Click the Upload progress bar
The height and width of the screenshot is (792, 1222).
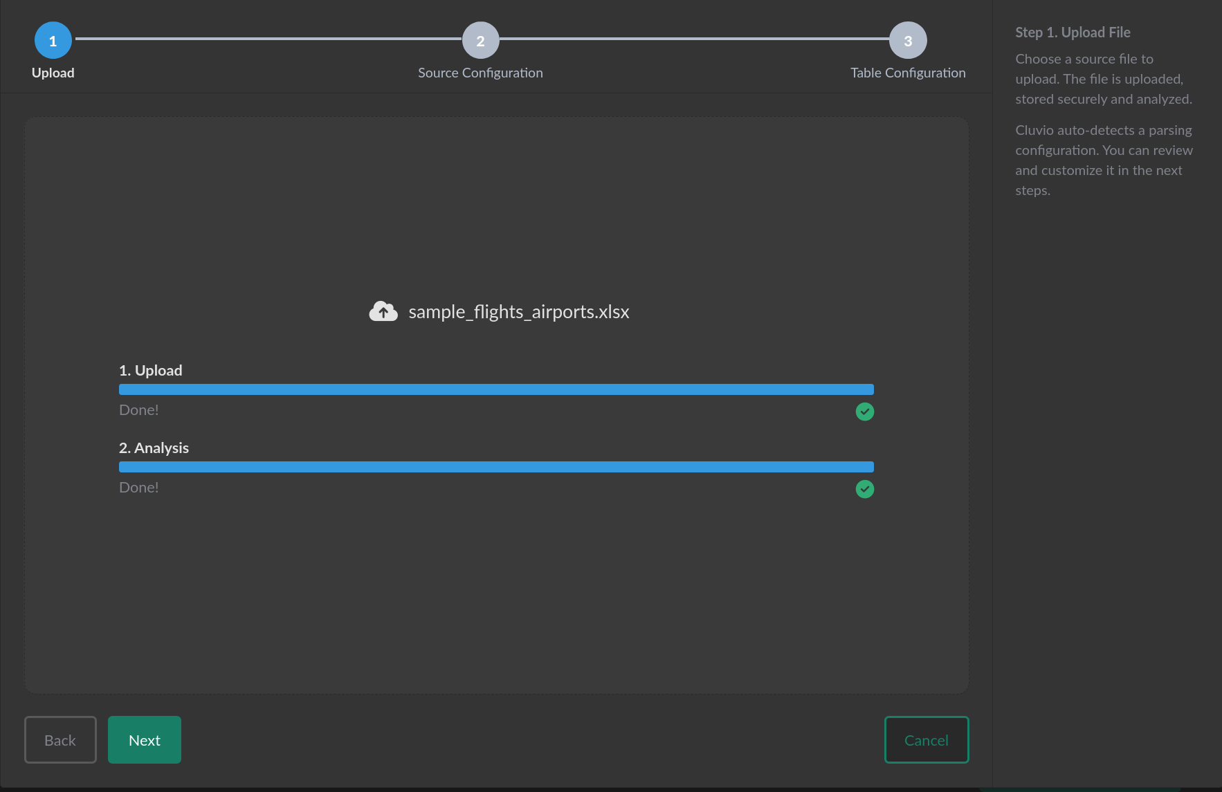[496, 389]
